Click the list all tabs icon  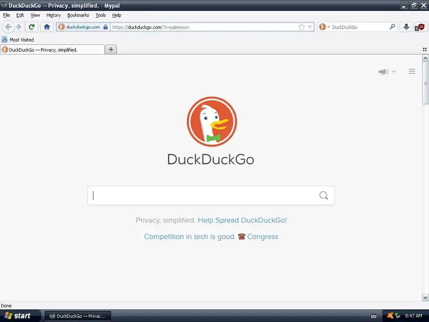coord(425,49)
